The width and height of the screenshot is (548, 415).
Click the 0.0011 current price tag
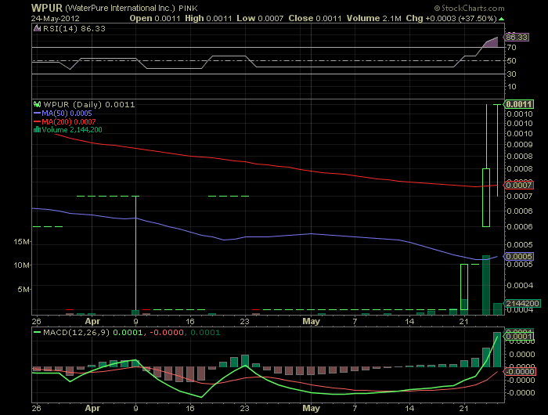pyautogui.click(x=518, y=104)
